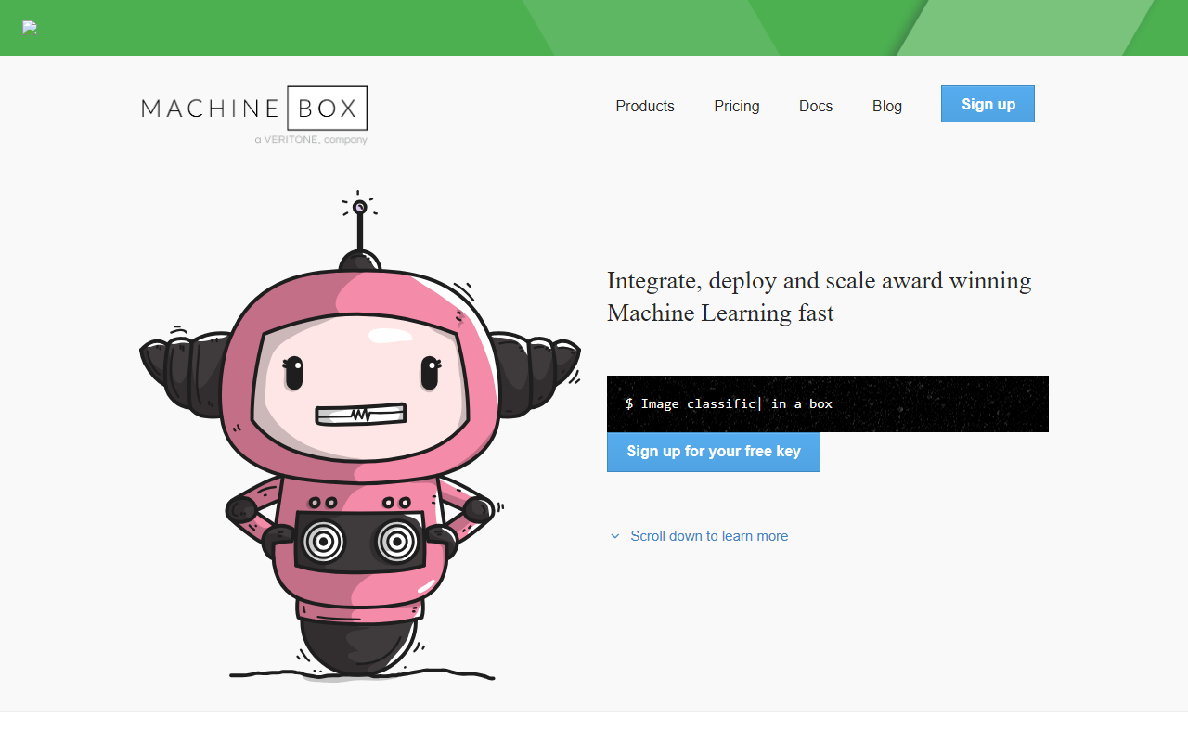Click the chevron beside Scroll down
The image size is (1188, 742).
[x=614, y=536]
